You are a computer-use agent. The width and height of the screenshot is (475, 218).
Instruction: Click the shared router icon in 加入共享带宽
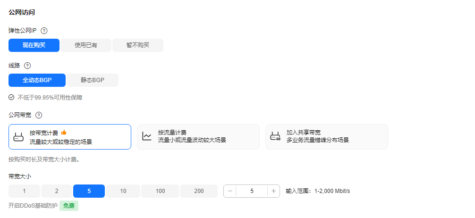(x=275, y=136)
